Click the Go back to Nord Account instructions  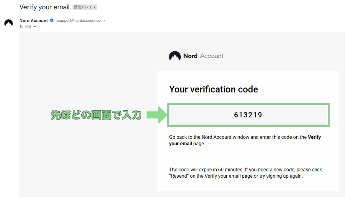pos(245,140)
